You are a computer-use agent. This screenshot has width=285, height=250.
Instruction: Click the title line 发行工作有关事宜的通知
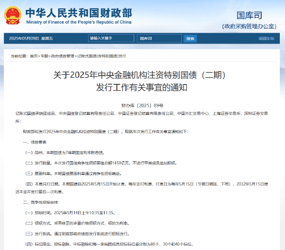pos(141,87)
